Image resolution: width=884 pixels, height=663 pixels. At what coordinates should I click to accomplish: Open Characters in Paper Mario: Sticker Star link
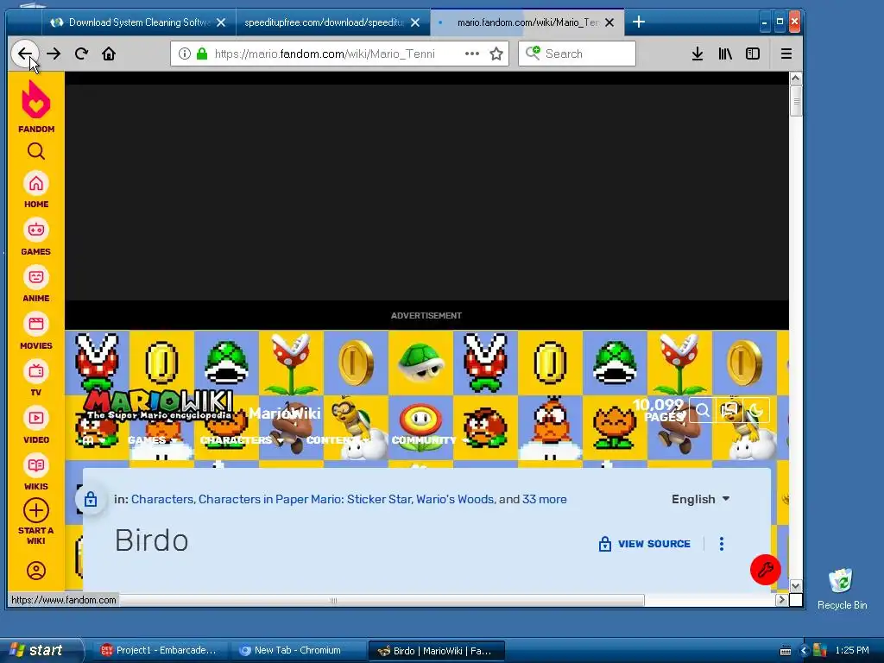tap(305, 499)
